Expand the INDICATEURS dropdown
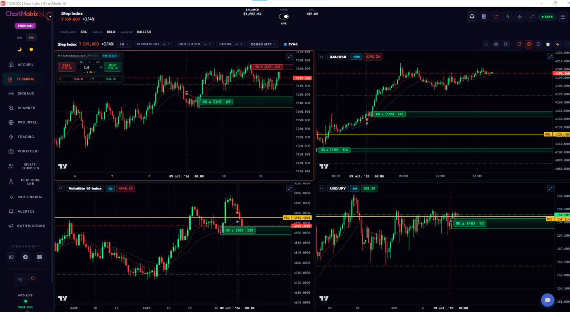This screenshot has height=312, width=570. click(x=153, y=45)
